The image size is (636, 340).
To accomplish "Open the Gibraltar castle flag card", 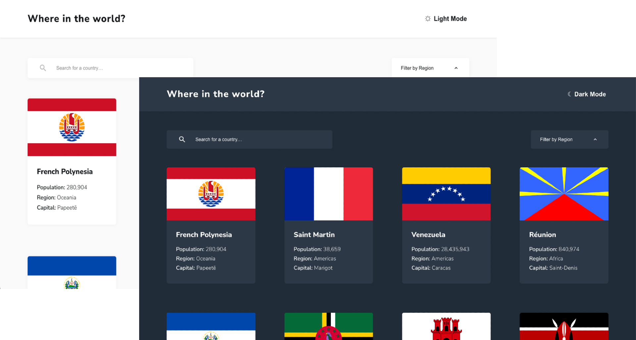I will click(446, 326).
